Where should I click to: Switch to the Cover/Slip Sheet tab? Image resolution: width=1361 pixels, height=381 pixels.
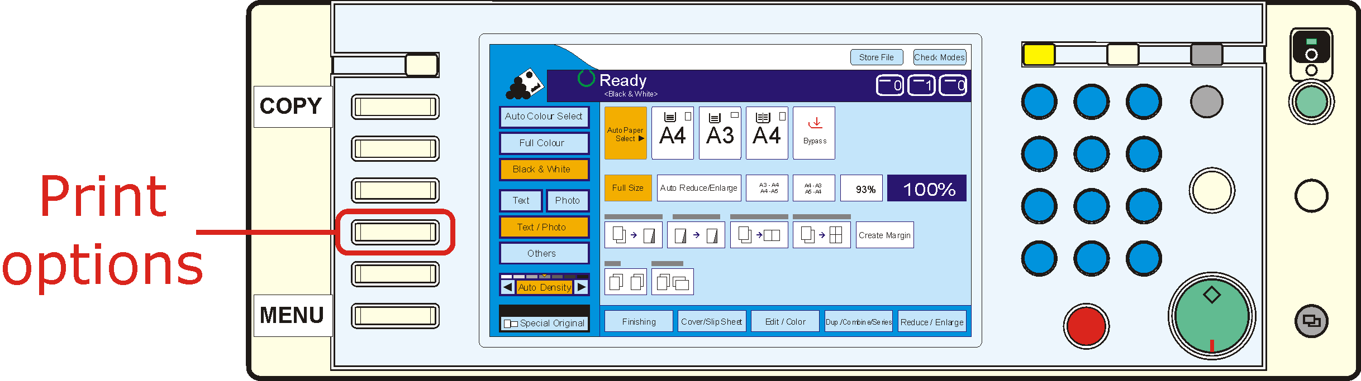pos(712,322)
